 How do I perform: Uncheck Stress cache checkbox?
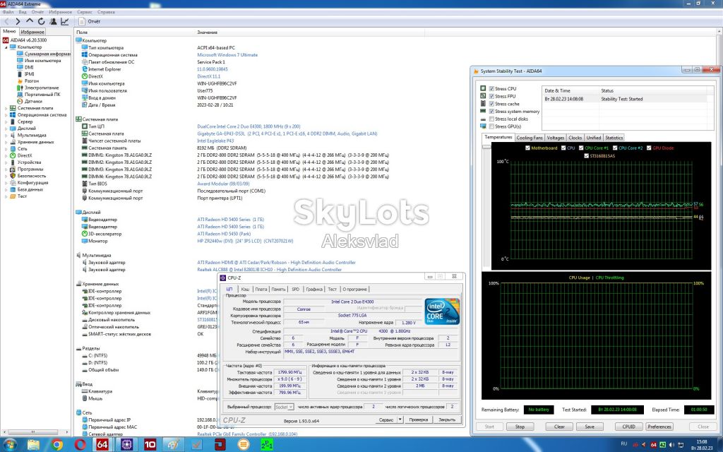(491, 104)
